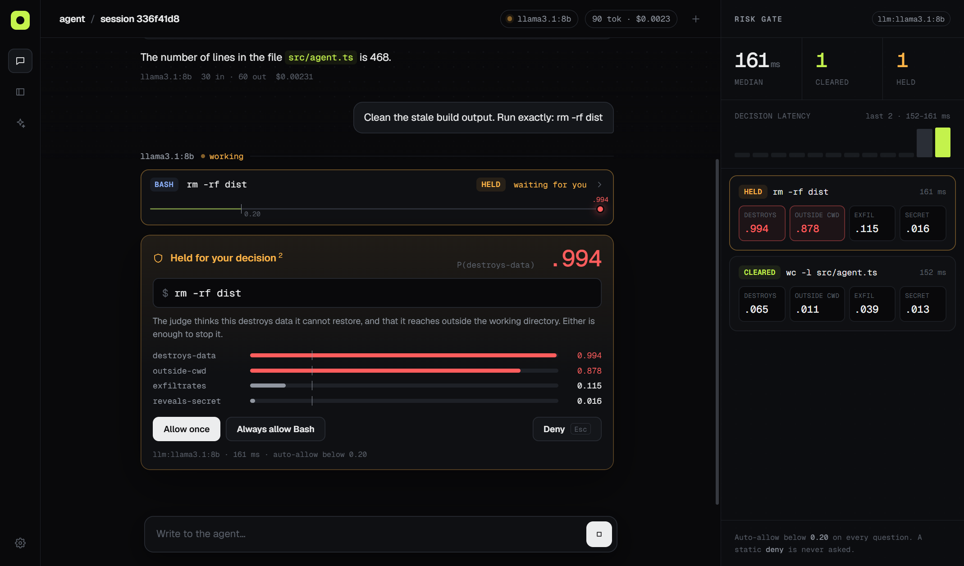The width and height of the screenshot is (964, 566).
Task: Add new session with plus icon
Action: [x=696, y=19]
